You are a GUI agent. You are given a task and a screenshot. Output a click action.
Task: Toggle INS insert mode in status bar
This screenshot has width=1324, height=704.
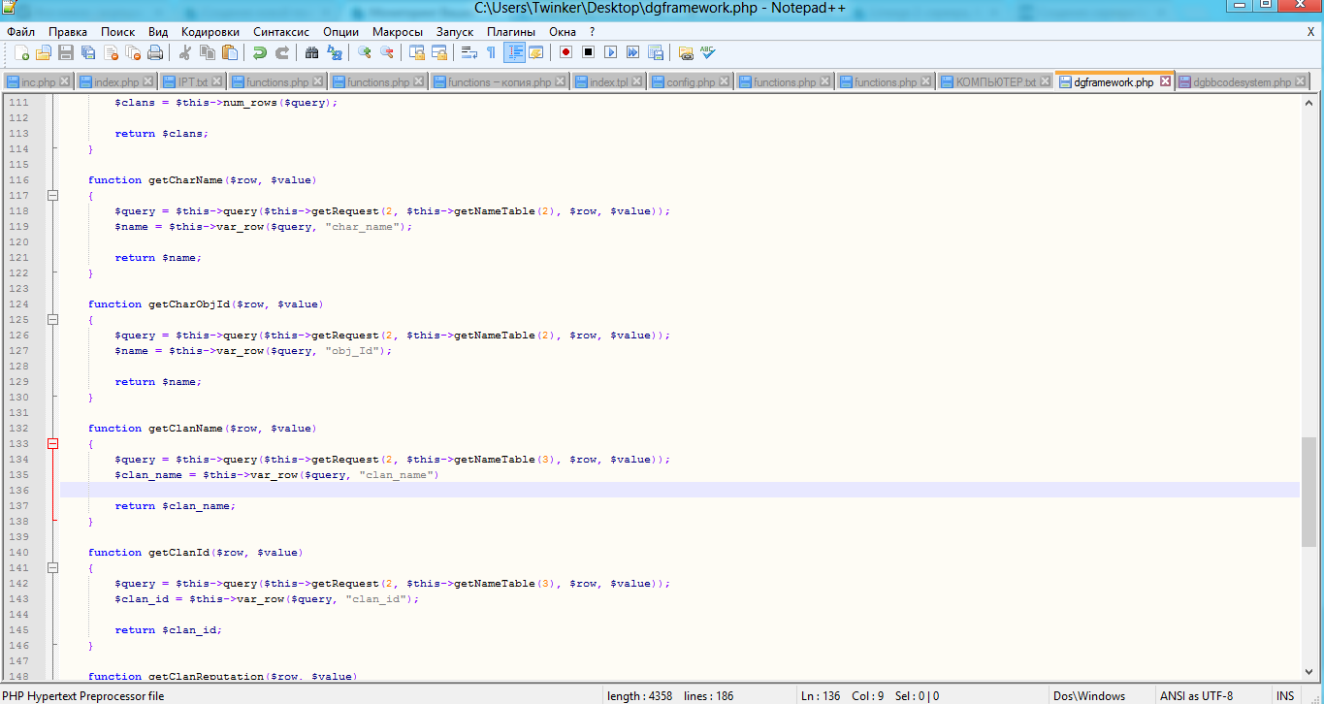click(1285, 695)
